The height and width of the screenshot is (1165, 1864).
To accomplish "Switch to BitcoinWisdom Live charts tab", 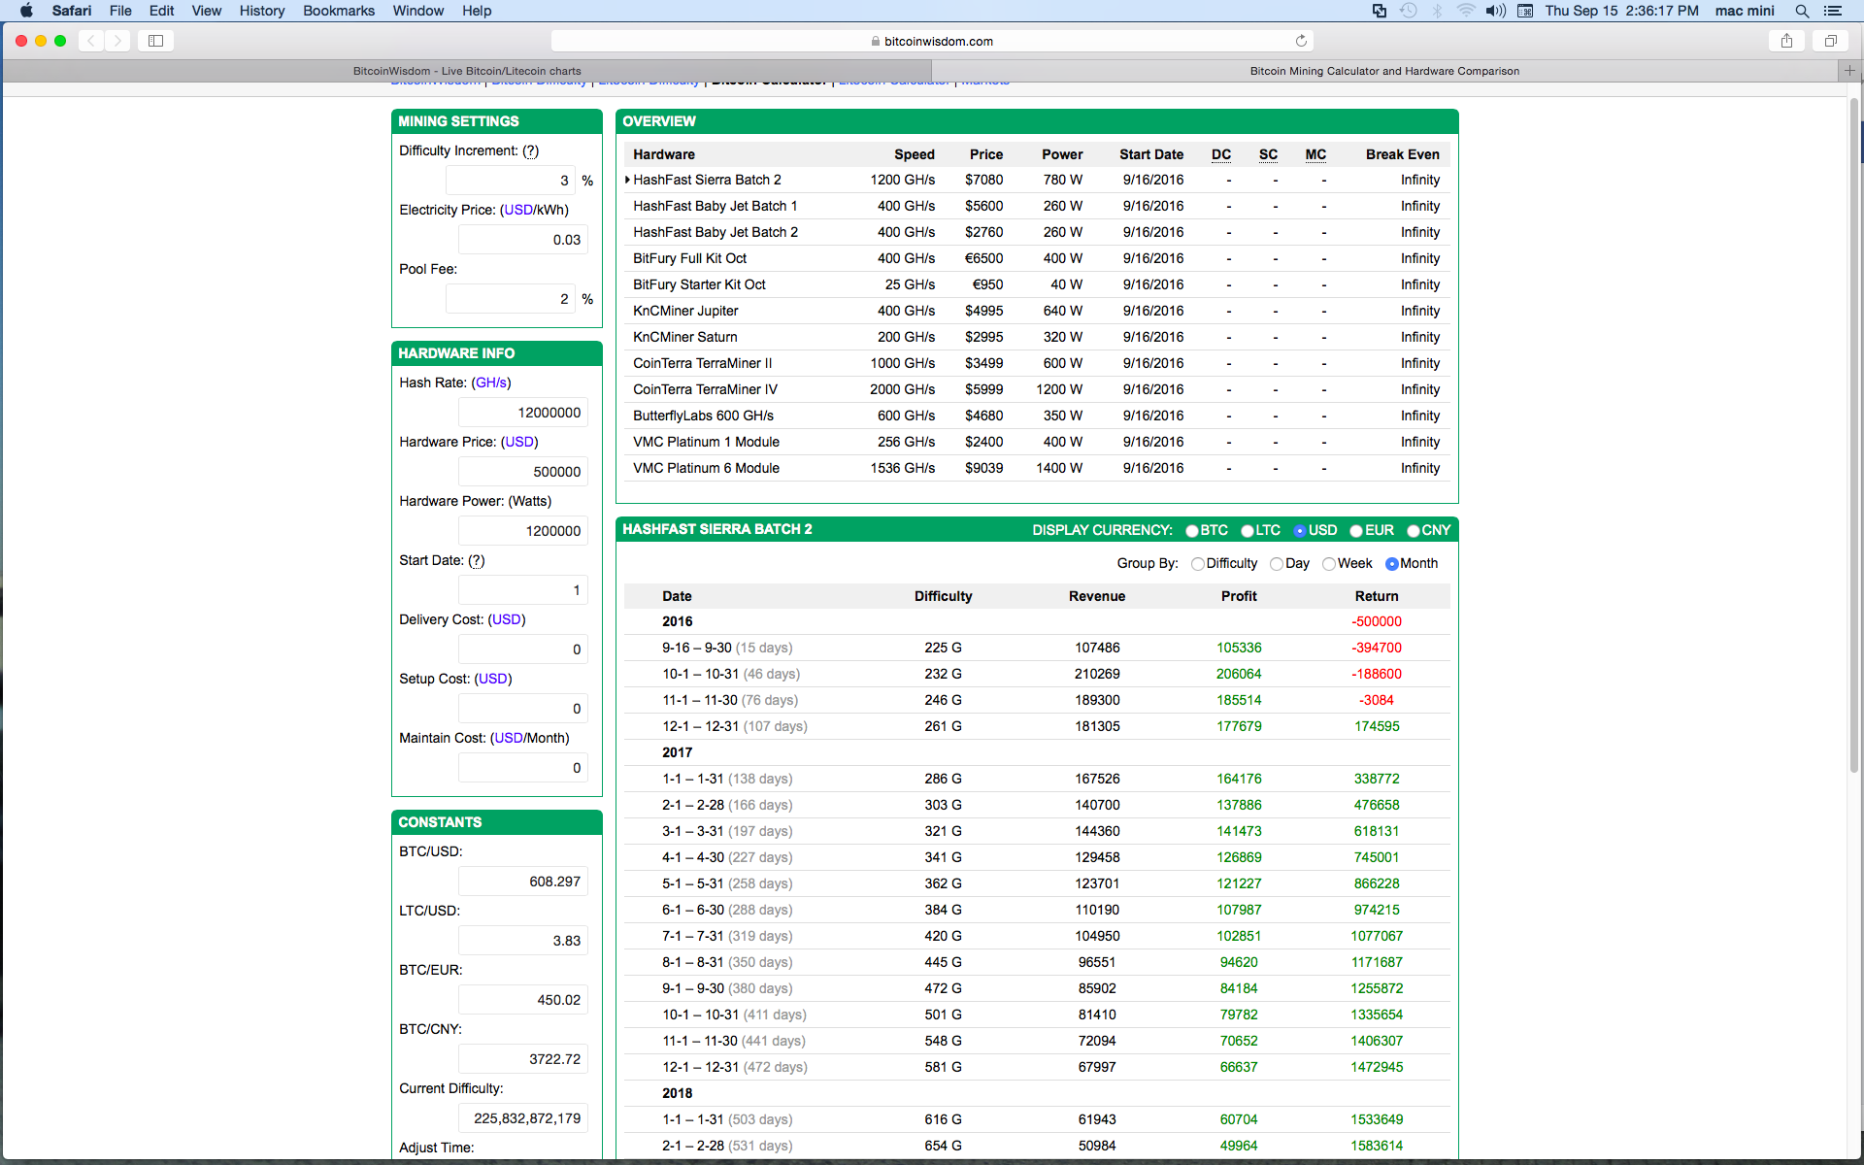I will pyautogui.click(x=467, y=71).
